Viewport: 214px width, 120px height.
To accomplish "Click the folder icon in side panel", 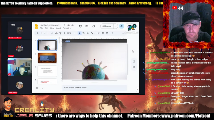I will pos(134,67).
